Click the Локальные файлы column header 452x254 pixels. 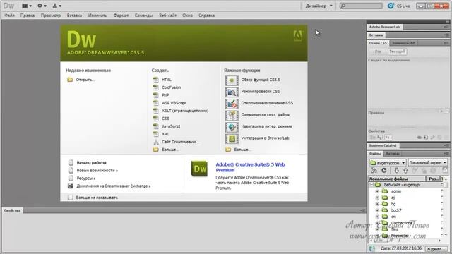397,179
